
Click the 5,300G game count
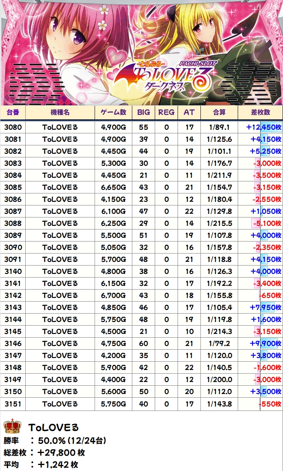click(113, 163)
